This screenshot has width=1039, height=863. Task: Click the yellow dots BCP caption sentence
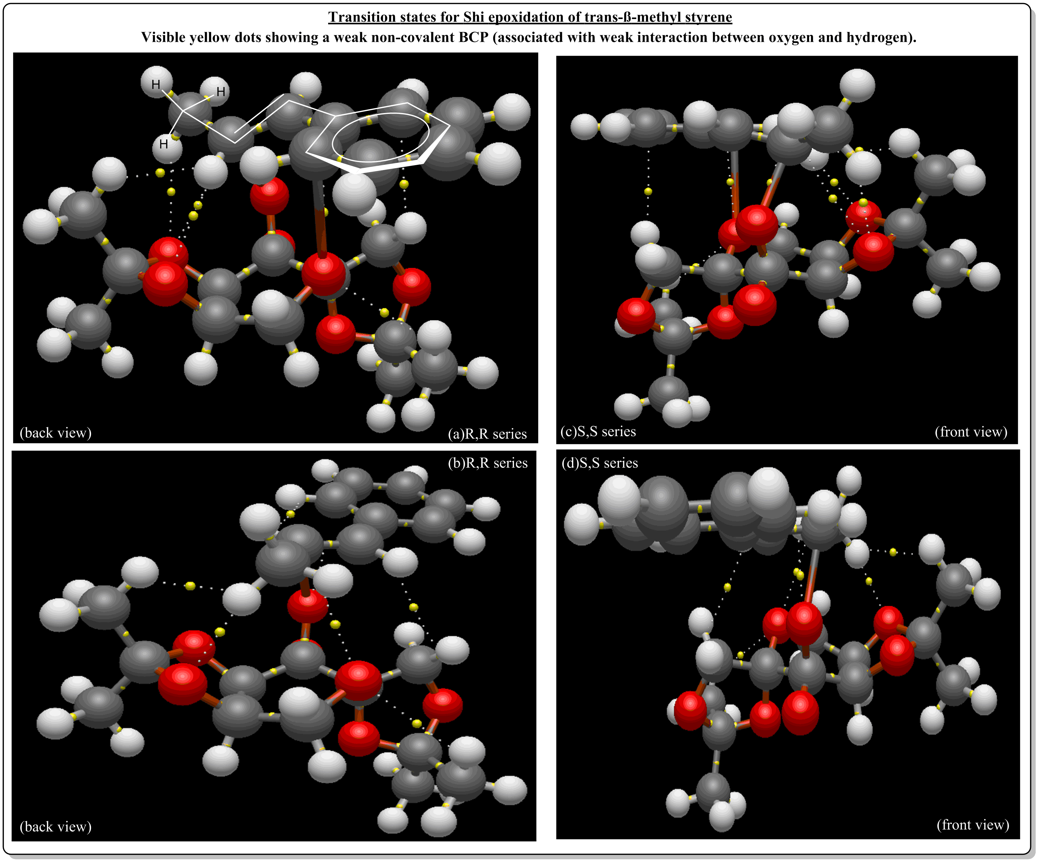coord(528,38)
